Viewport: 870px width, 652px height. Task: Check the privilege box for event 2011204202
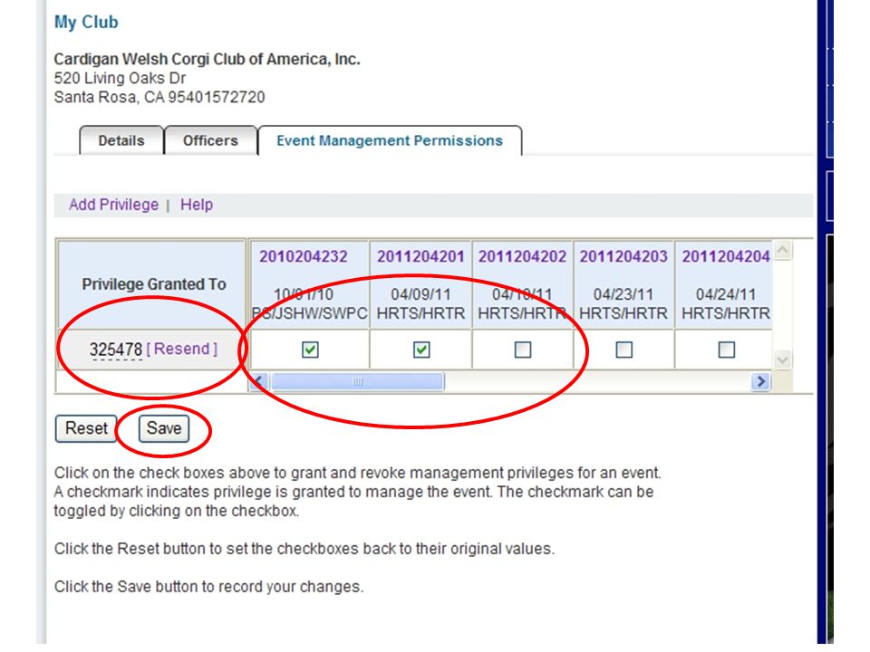tap(523, 350)
